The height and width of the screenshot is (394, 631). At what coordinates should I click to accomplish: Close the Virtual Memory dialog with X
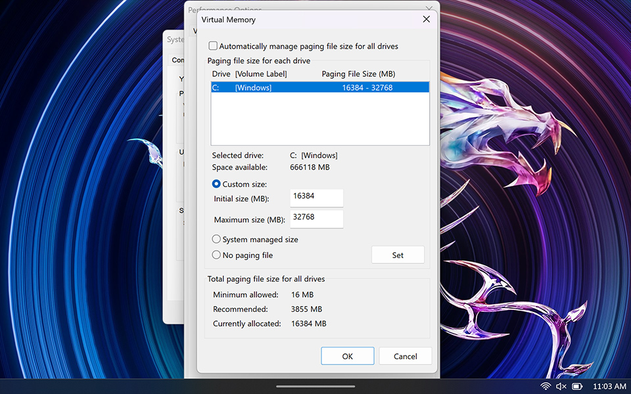(x=426, y=20)
